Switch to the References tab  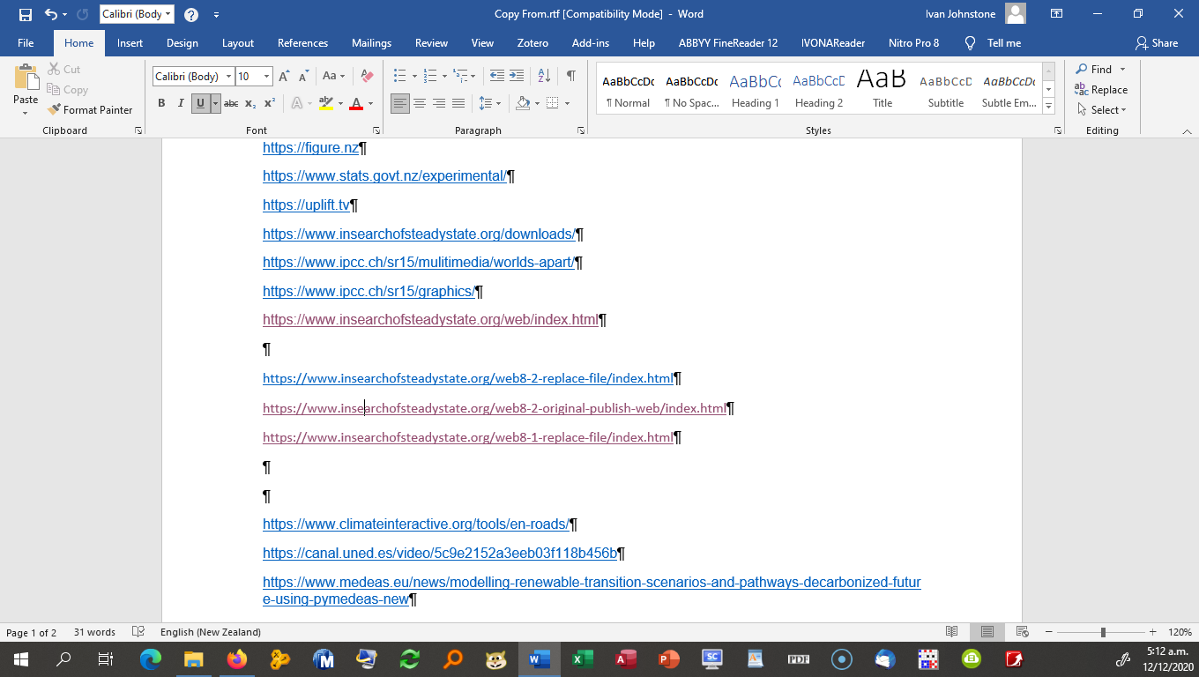pos(302,43)
